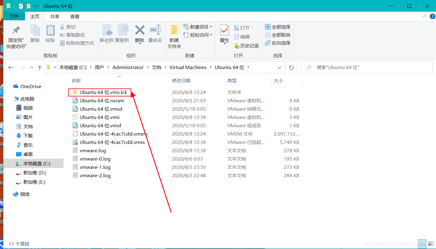The width and height of the screenshot is (436, 249).
Task: Open History (历史记录)
Action: tap(247, 46)
